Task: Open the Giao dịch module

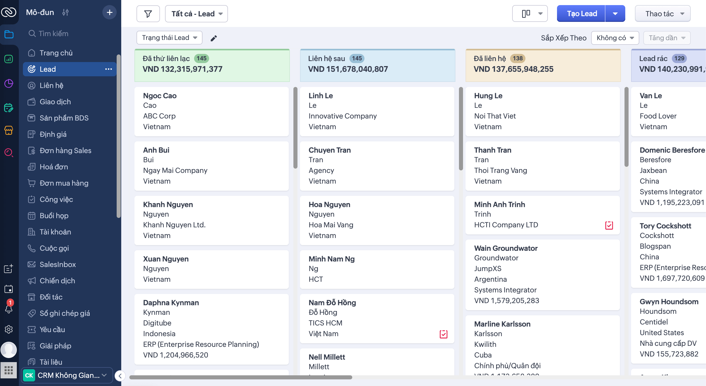Action: [x=70, y=102]
